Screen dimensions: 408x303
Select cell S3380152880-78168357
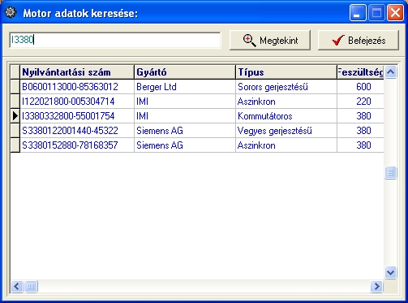[77, 145]
